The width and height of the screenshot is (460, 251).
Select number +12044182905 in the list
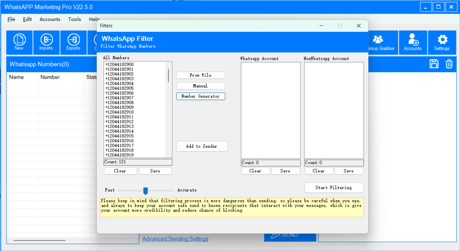point(119,88)
